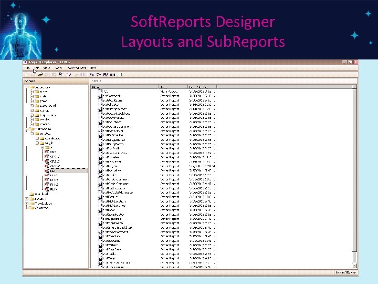The height and width of the screenshot is (284, 378).
Task: Click the details list scroll-down arrow
Action: [354, 266]
